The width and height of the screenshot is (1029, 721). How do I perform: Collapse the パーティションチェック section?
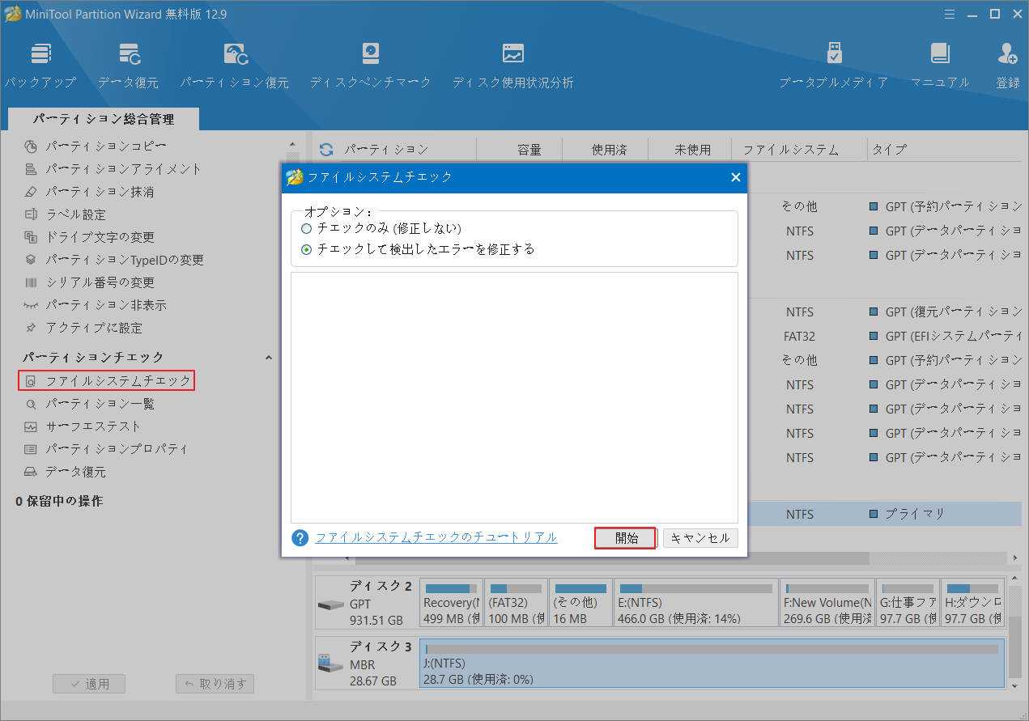pyautogui.click(x=269, y=357)
